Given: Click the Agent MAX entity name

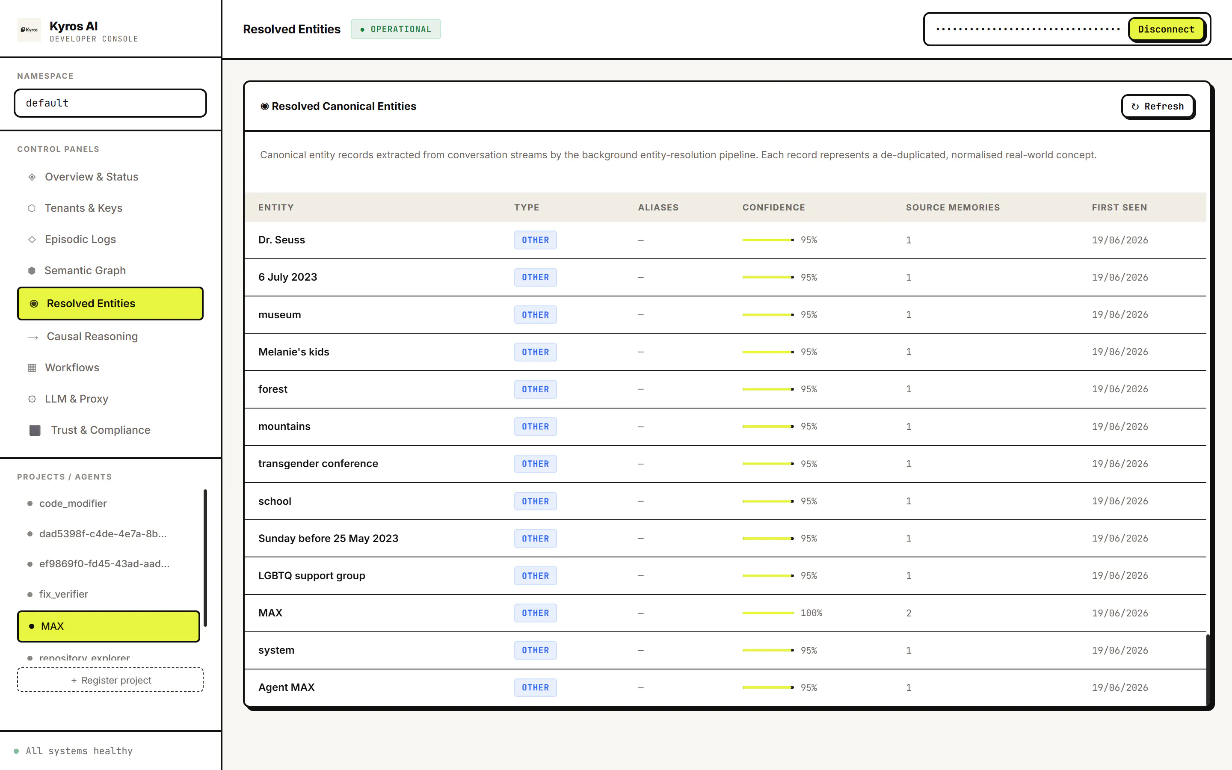Looking at the screenshot, I should 287,687.
